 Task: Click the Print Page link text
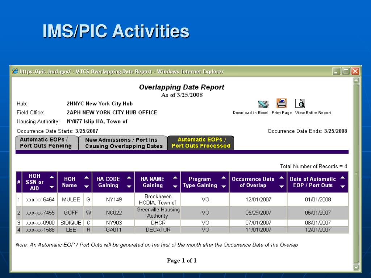282,113
